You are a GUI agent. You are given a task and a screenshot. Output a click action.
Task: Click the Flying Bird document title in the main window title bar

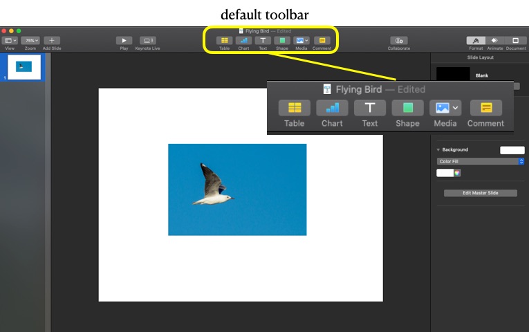[257, 31]
